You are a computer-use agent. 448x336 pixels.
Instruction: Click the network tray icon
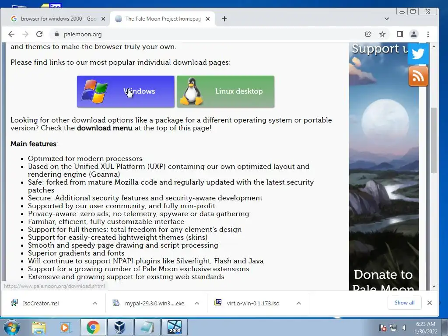click(393, 328)
